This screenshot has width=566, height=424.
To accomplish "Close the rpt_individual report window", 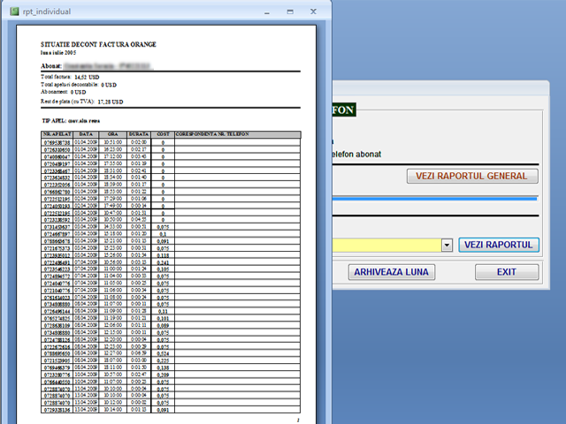I will coord(311,12).
